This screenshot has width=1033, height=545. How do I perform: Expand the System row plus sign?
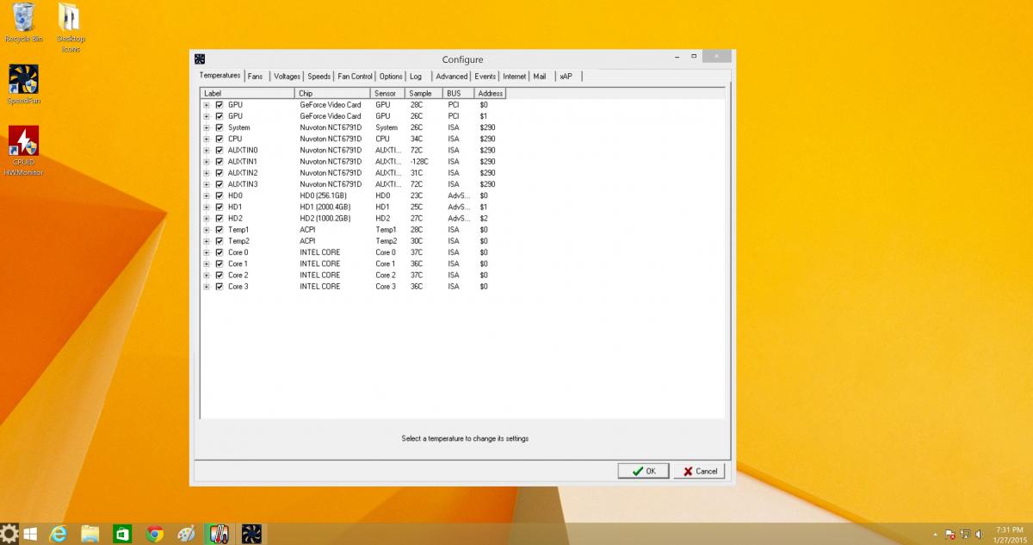(x=207, y=127)
